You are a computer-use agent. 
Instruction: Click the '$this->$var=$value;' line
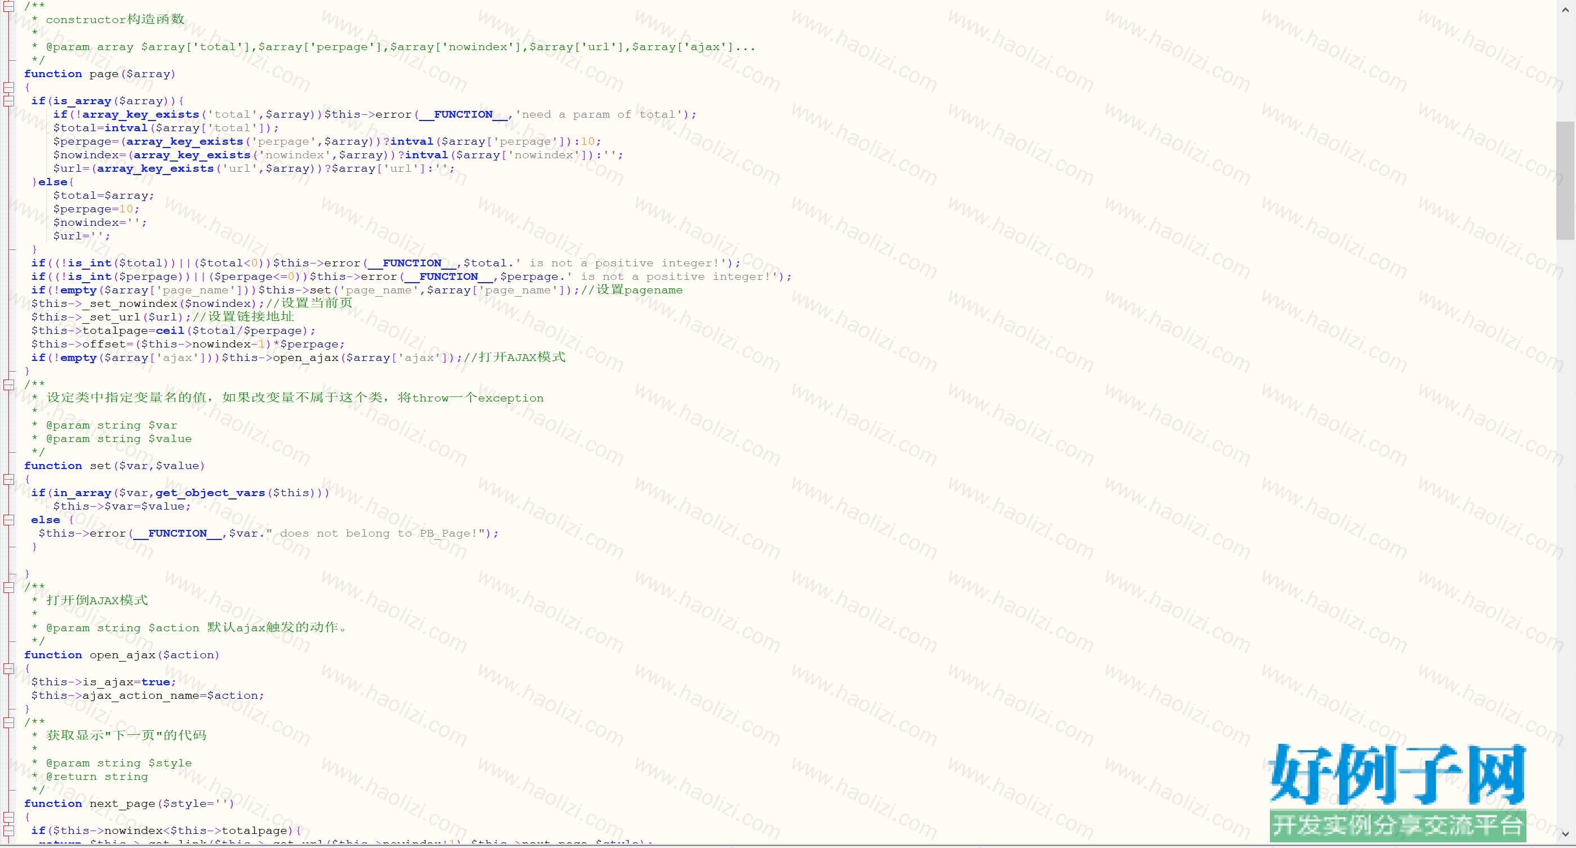(x=122, y=506)
